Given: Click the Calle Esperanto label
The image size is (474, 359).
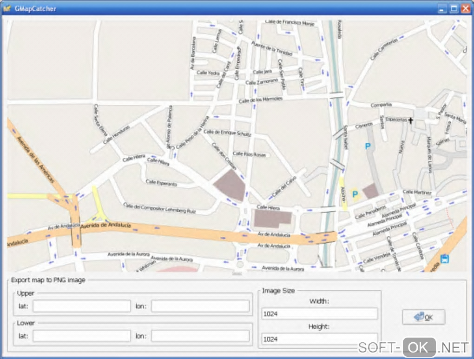Looking at the screenshot, I should point(161,183).
